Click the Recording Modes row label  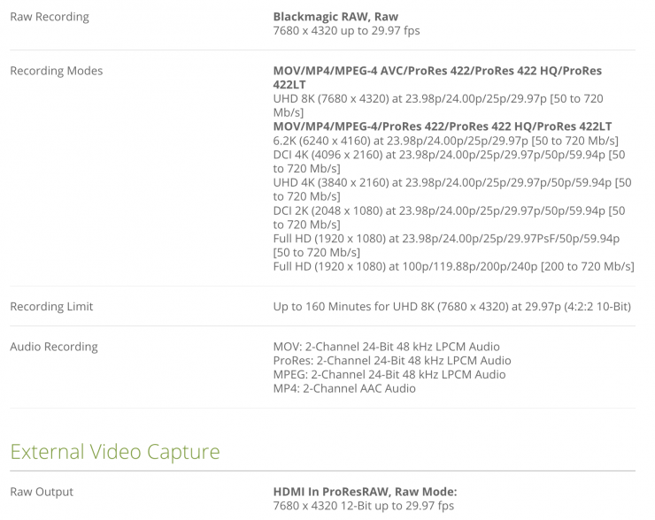[x=56, y=71]
